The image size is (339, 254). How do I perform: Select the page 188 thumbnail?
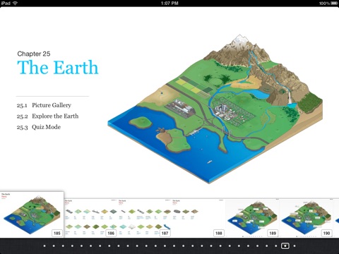tap(198, 218)
